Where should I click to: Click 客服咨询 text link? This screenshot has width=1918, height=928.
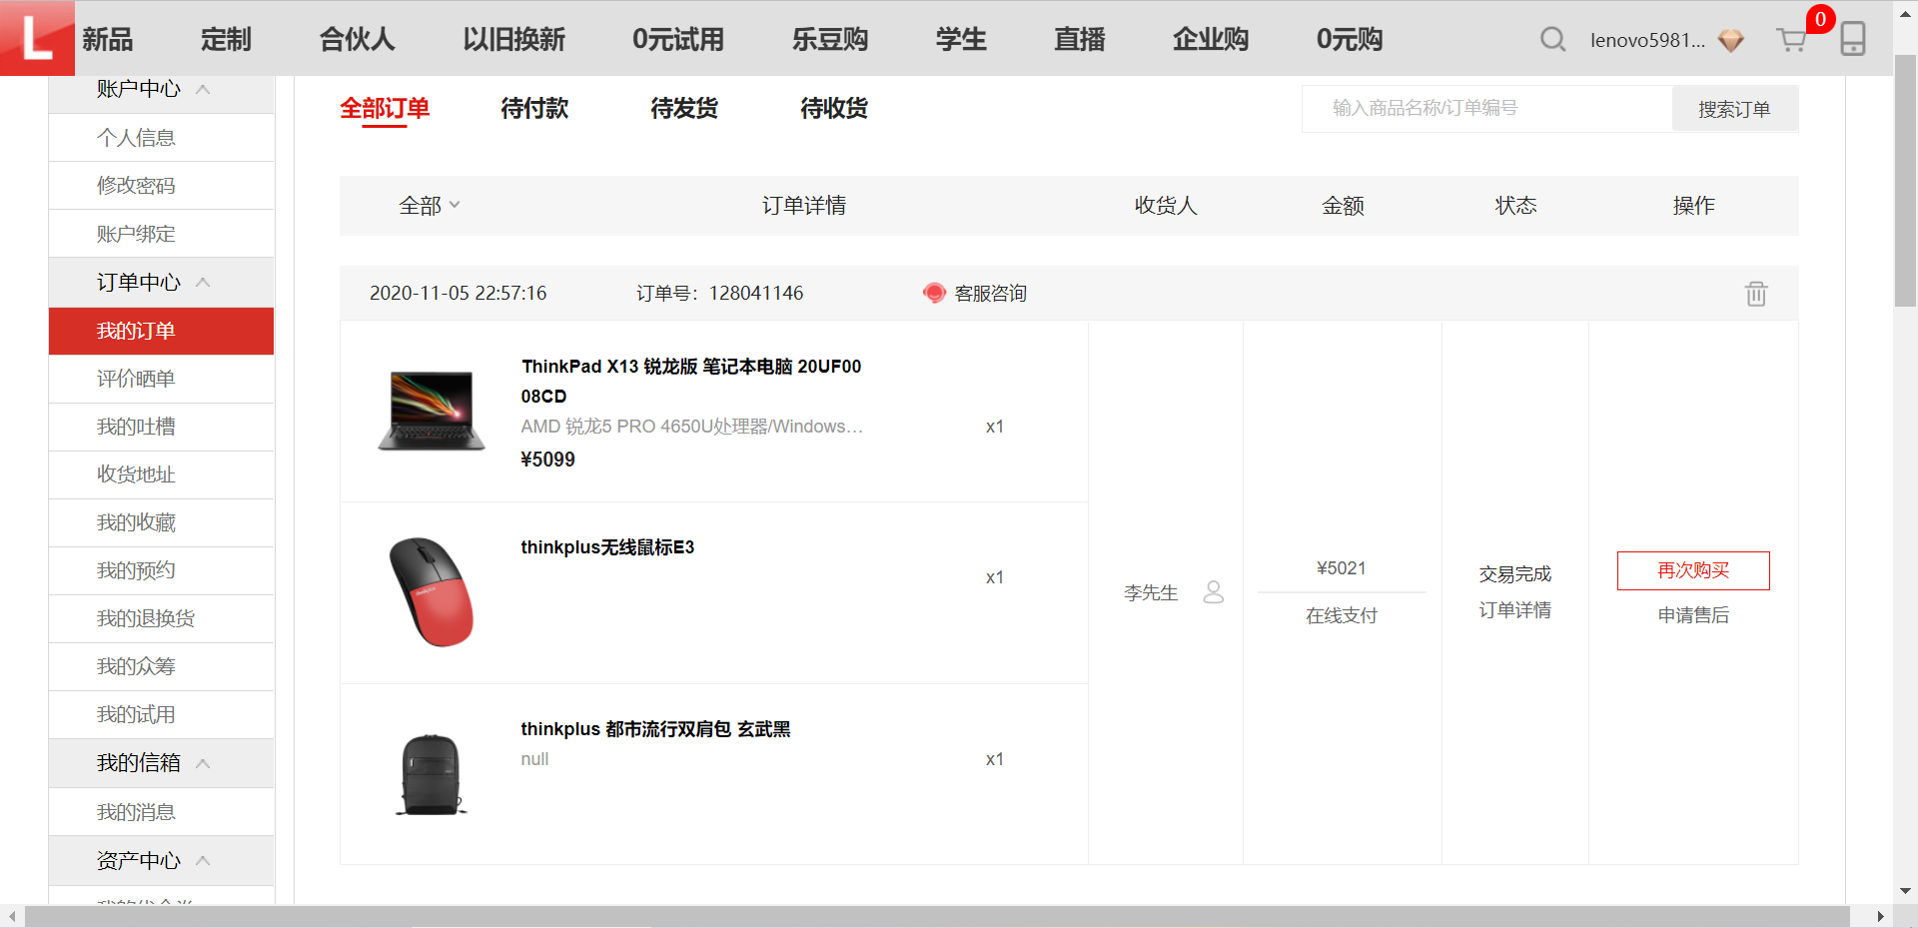click(990, 293)
